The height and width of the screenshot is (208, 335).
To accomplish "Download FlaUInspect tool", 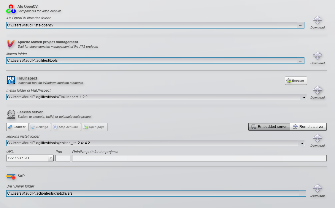I will pyautogui.click(x=317, y=93).
